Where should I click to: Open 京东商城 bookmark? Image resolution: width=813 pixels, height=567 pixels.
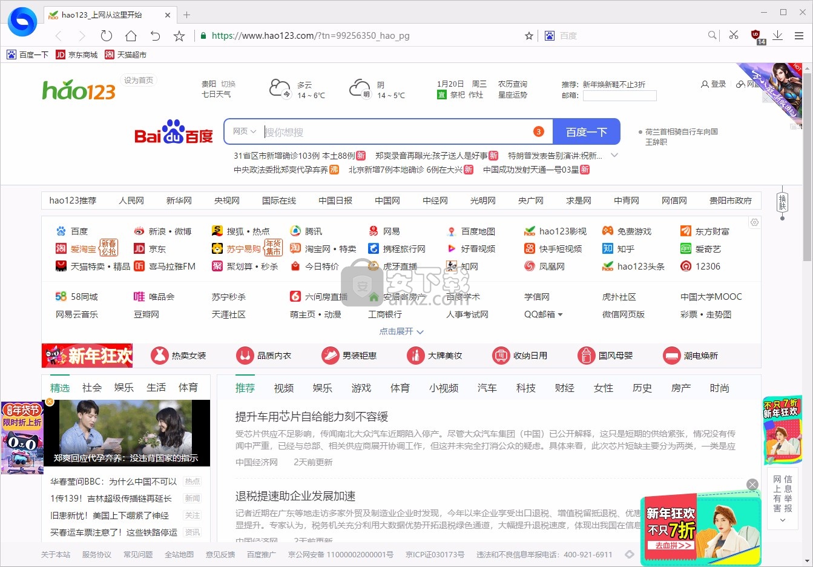click(x=76, y=55)
